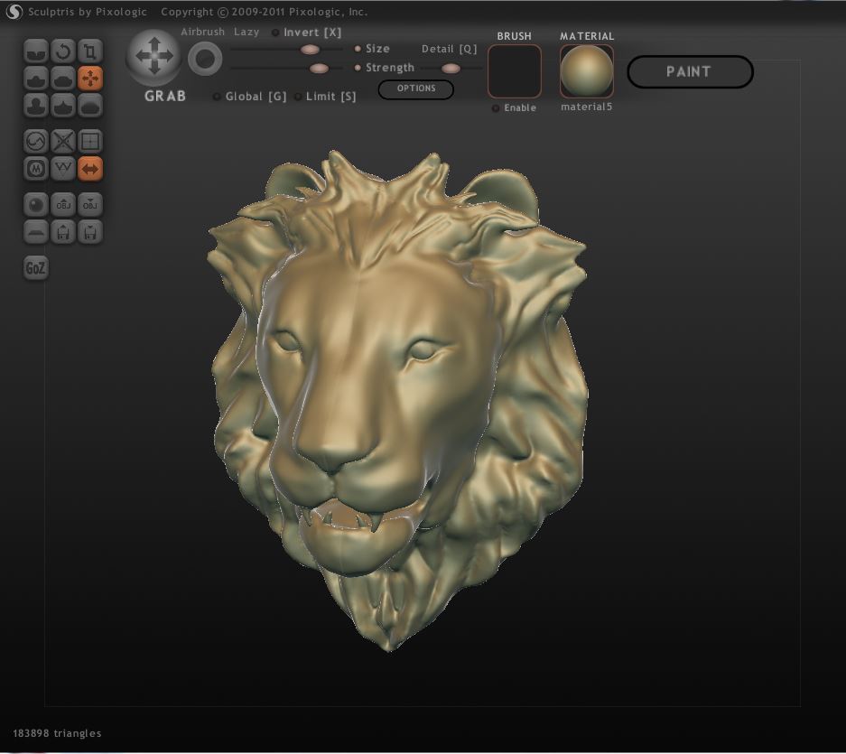846x754 pixels.
Task: Select the orange Grab tool icon
Action: pos(90,79)
